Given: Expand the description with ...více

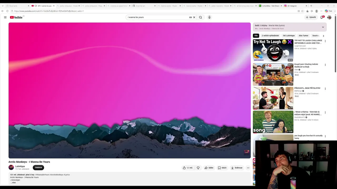Looking at the screenshot, I should [13, 182].
